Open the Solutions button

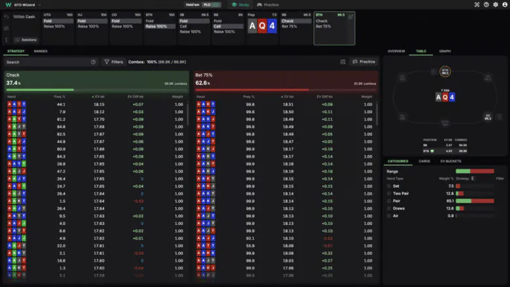pos(25,40)
